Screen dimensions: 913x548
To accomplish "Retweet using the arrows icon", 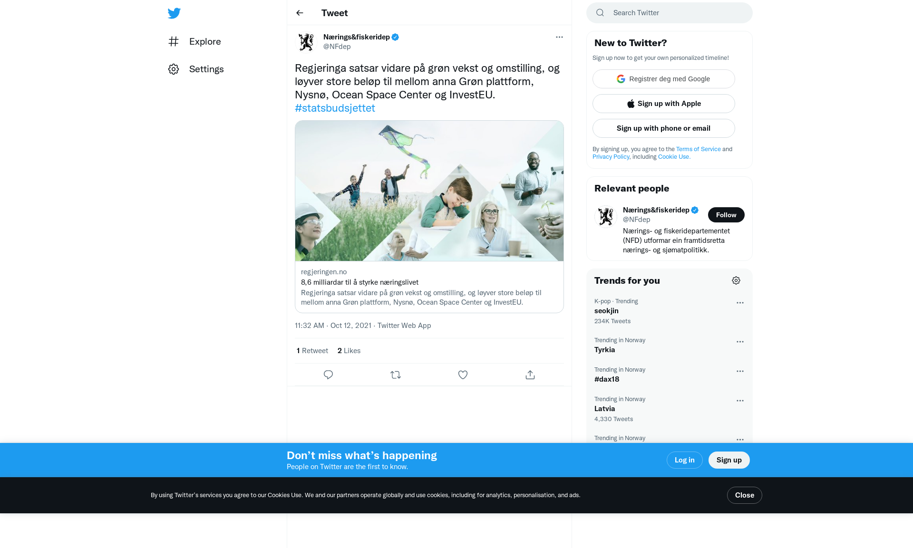I will point(396,375).
